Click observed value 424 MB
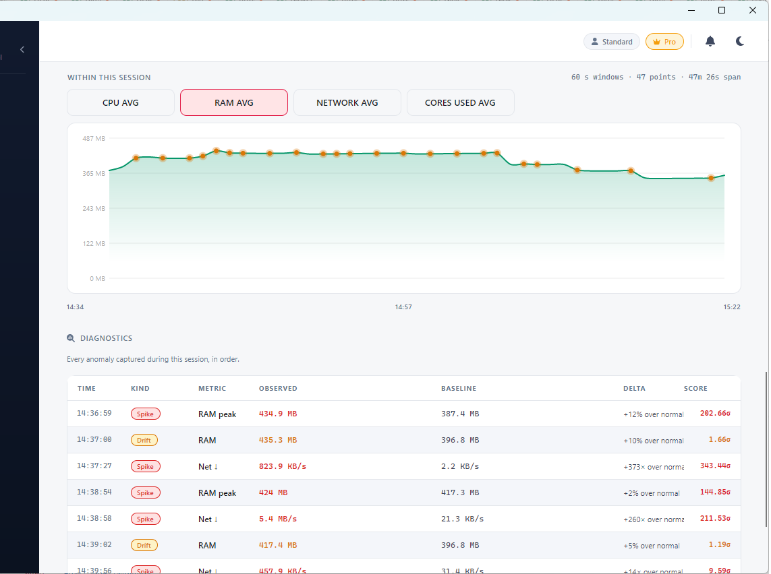771x574 pixels. click(273, 492)
